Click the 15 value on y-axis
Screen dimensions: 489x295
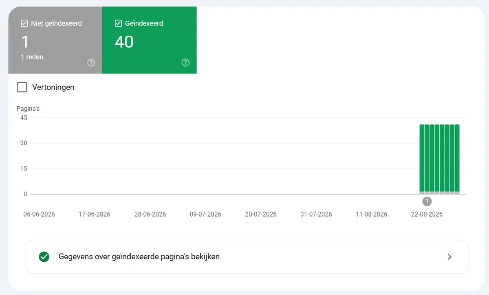(x=23, y=168)
